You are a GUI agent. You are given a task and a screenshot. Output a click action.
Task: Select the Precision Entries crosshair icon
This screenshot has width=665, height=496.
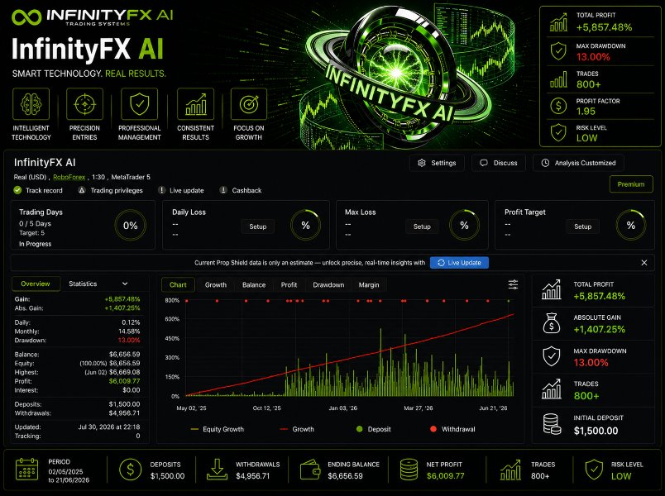pyautogui.click(x=85, y=104)
